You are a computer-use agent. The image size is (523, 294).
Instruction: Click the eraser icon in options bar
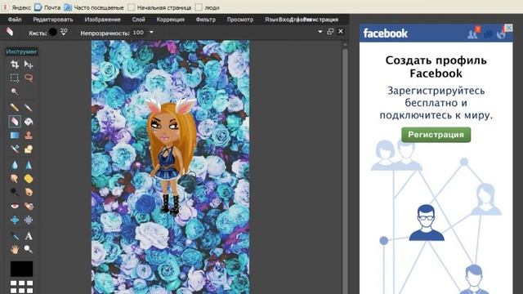point(10,32)
